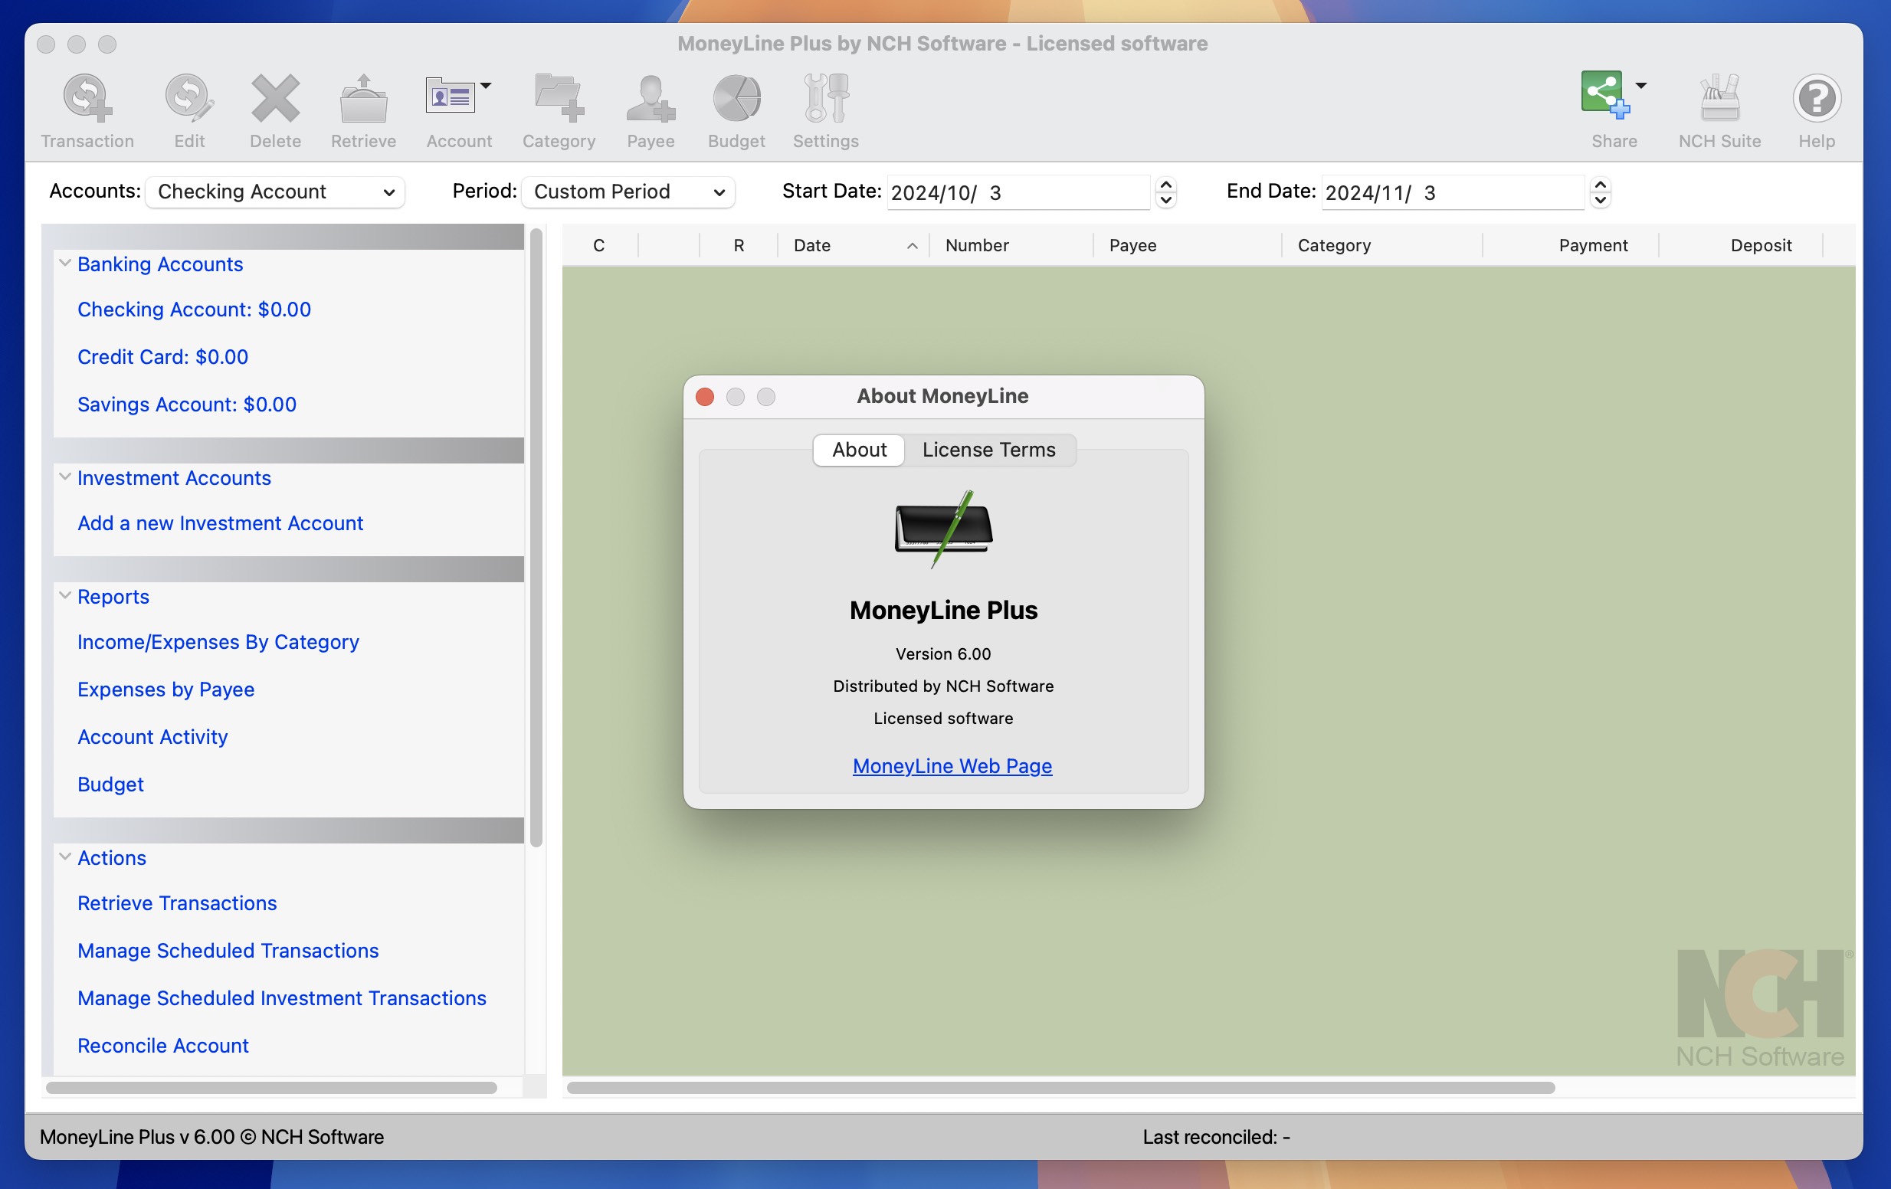Screen dimensions: 1891x1189
Task: Open Manage Scheduled Transactions
Action: pos(228,951)
